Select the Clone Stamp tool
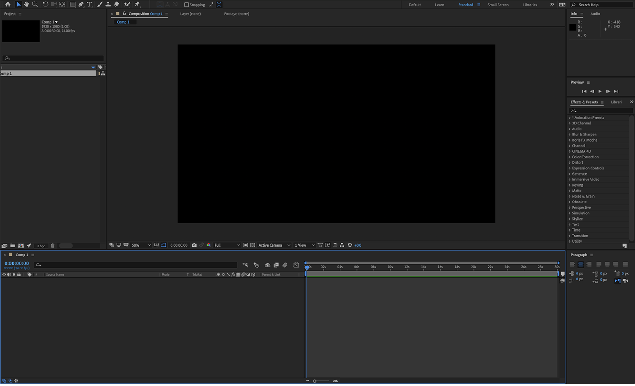 (x=108, y=4)
